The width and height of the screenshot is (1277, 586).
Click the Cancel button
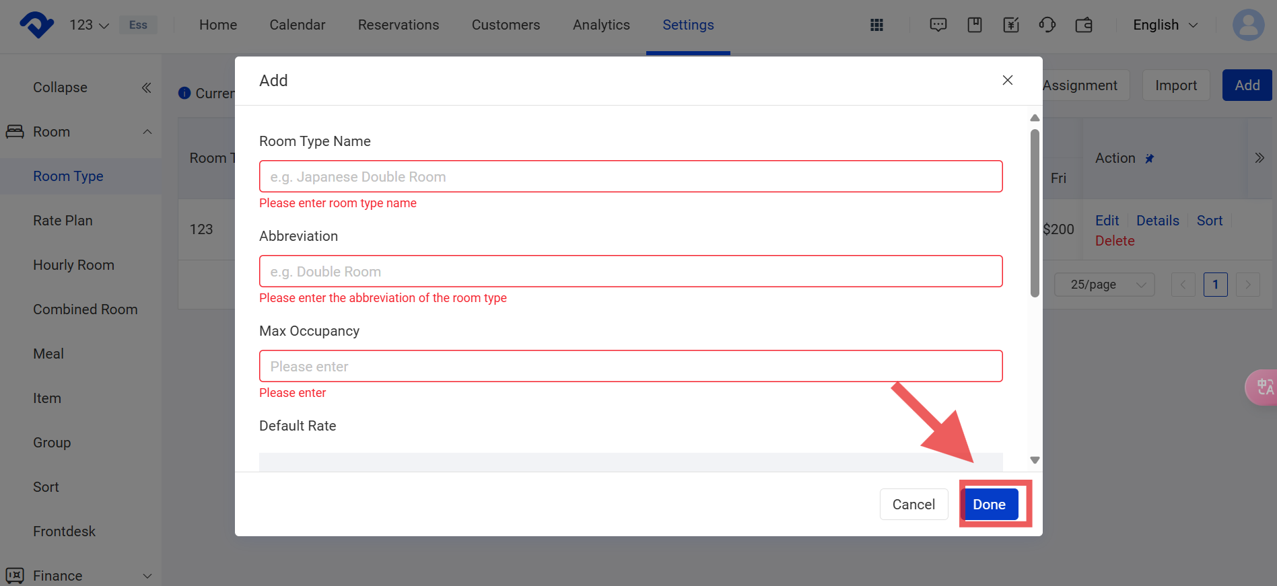pos(913,504)
